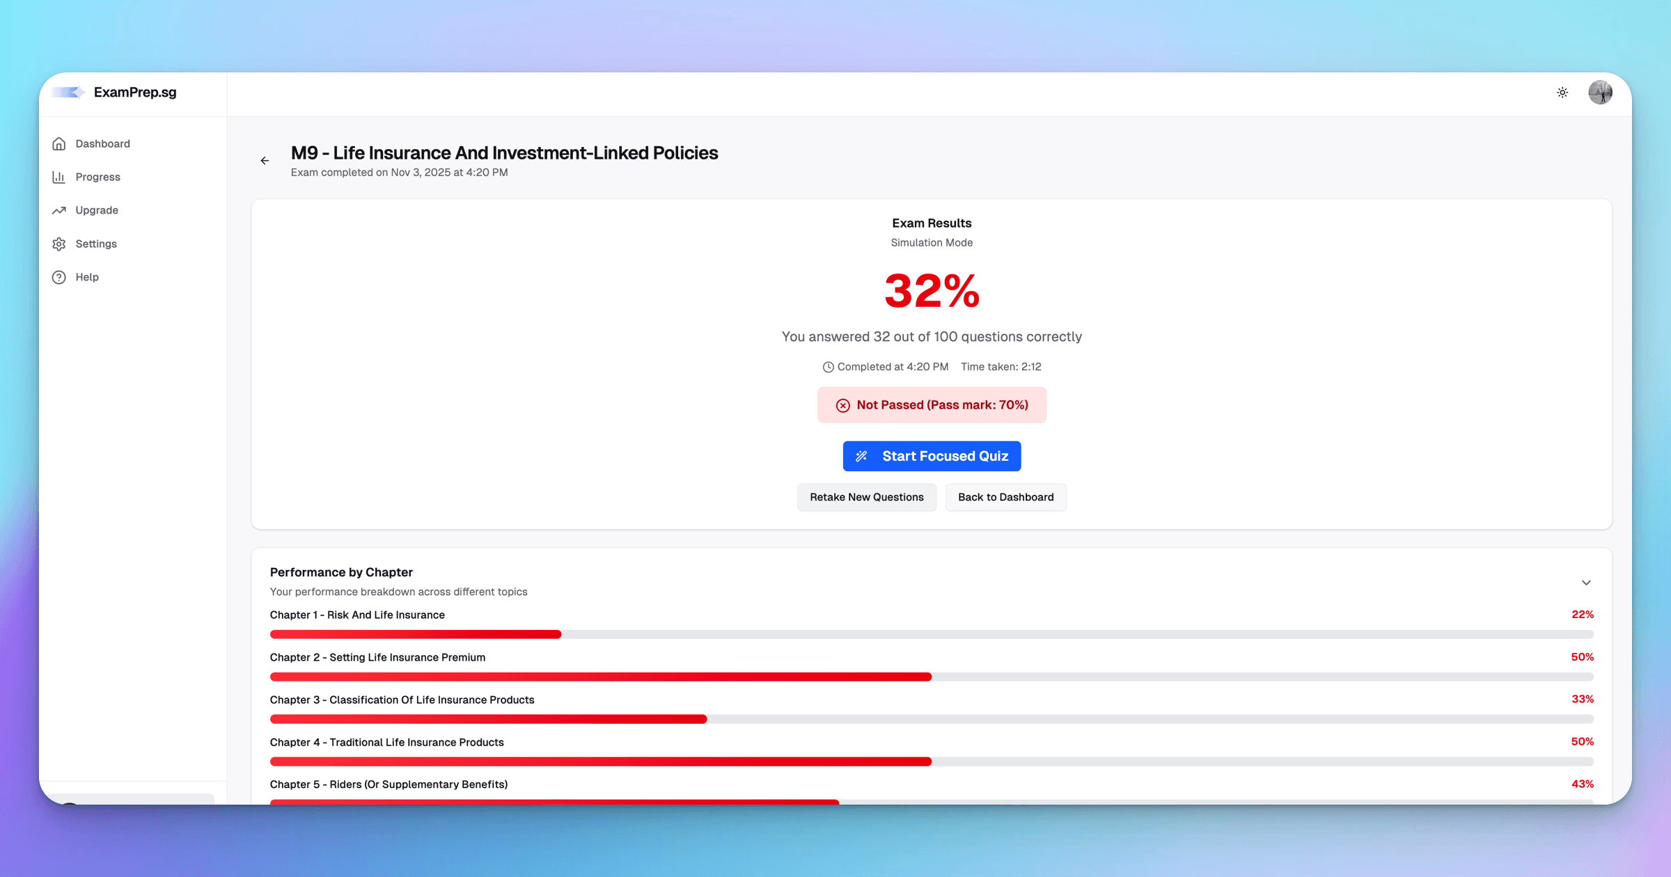Click Chapter 1 Risk And Life Insurance label
The height and width of the screenshot is (877, 1671).
point(357,615)
